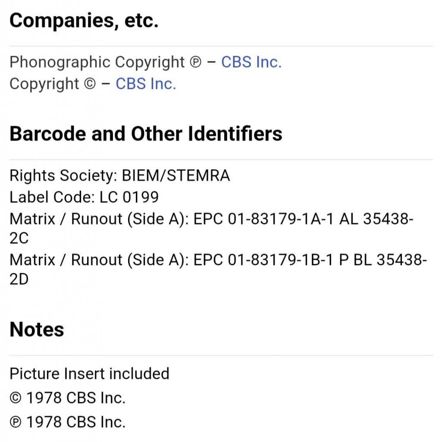Open CBS Inc. link beside Phonographic Copyright

tap(251, 62)
